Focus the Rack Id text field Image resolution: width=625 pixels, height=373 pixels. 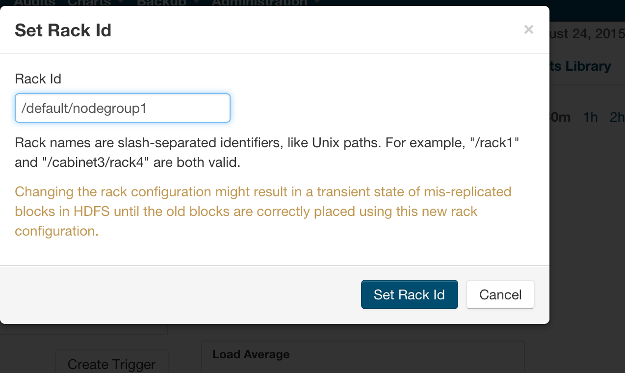123,108
